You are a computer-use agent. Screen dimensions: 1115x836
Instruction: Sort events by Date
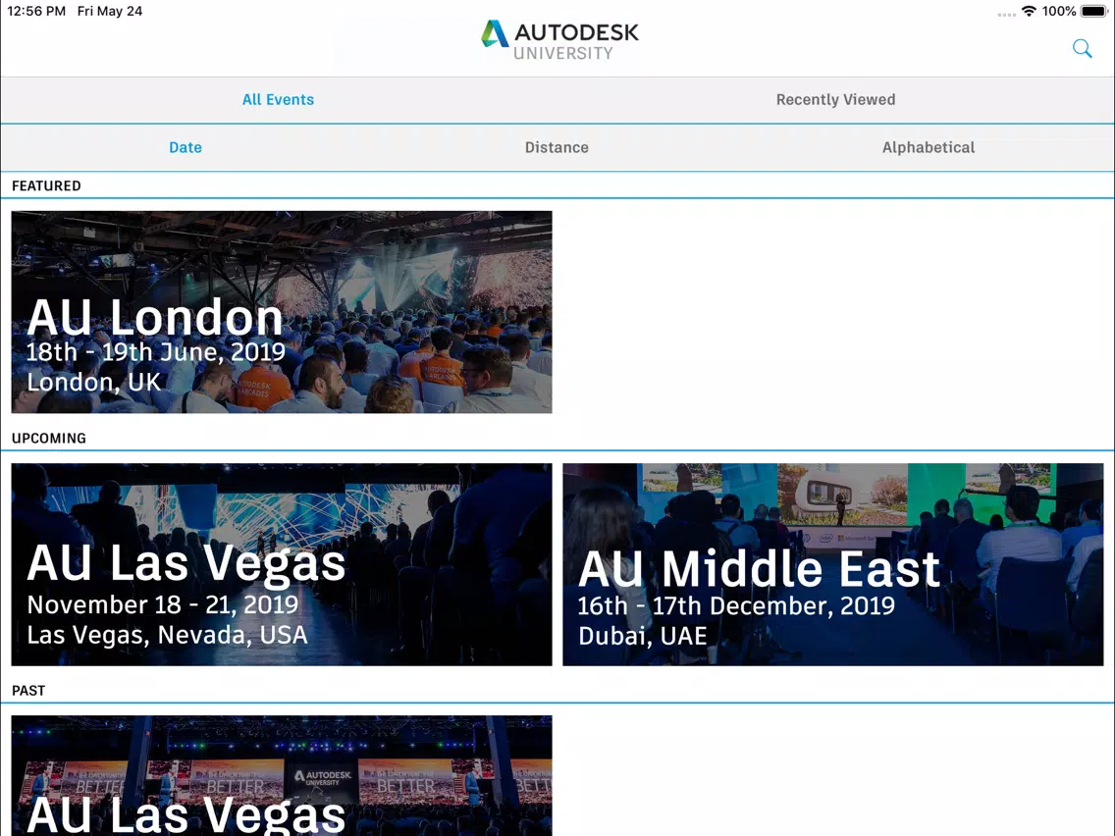click(x=186, y=147)
